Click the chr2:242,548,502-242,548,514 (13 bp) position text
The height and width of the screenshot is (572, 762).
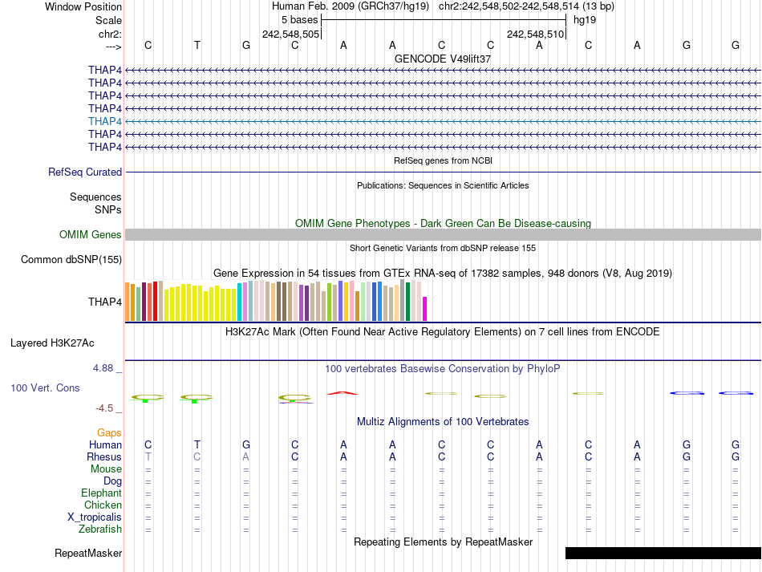[x=526, y=6]
